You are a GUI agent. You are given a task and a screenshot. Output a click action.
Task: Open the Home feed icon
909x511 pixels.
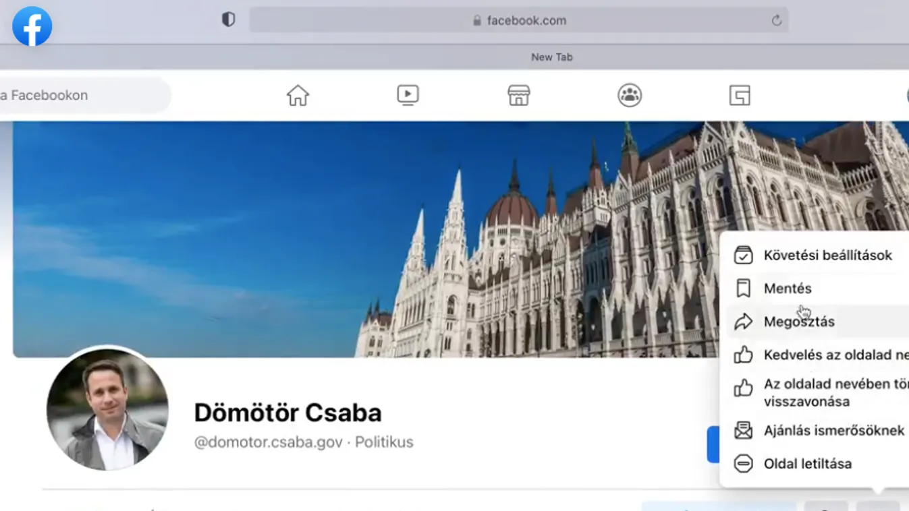[x=298, y=95]
